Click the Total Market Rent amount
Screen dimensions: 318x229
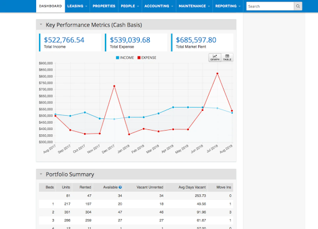(196, 40)
